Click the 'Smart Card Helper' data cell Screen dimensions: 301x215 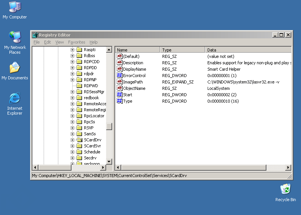coord(224,69)
